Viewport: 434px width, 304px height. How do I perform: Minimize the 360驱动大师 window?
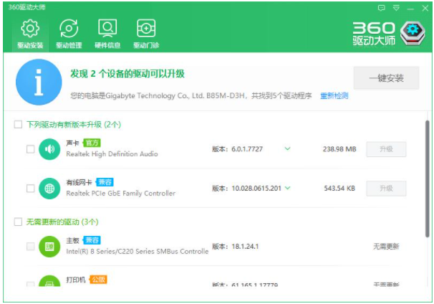click(410, 9)
